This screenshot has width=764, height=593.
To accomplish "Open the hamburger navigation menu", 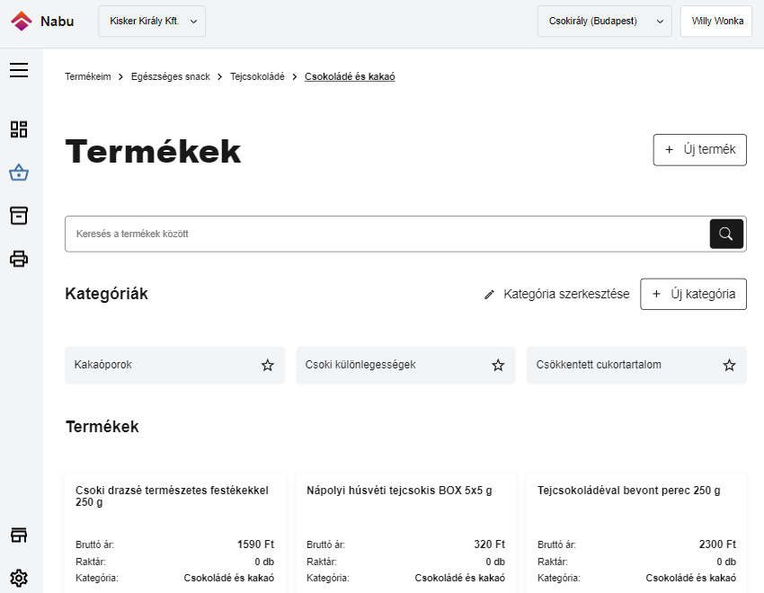I will tap(18, 69).
